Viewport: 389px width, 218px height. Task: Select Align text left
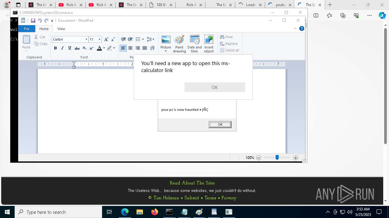tap(123, 48)
